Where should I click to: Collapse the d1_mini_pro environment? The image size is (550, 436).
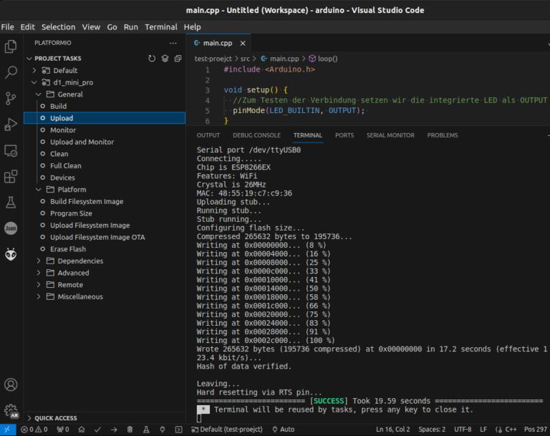pos(34,82)
